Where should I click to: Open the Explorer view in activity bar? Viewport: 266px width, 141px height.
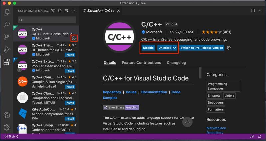tap(6, 12)
